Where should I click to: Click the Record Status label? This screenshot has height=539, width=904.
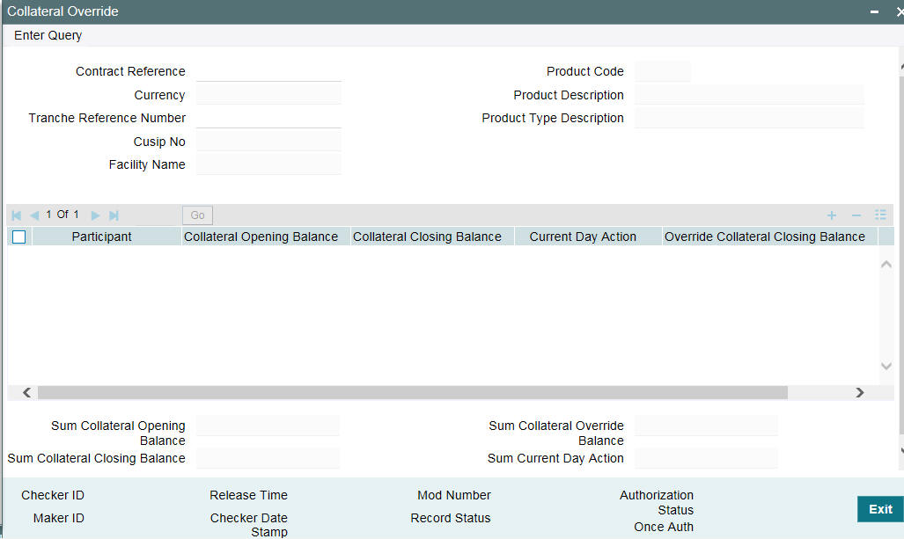coord(451,518)
